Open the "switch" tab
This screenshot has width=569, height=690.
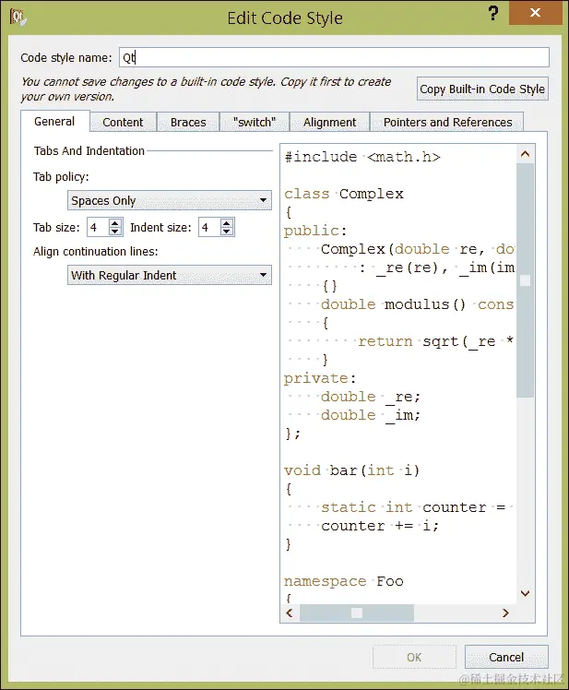point(255,122)
